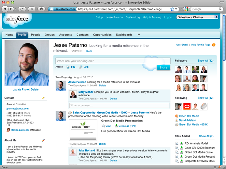Viewport: 226px width, 169px height.
Task: Preview Corporate Overview Deck with magnifier icon
Action: tap(177, 161)
